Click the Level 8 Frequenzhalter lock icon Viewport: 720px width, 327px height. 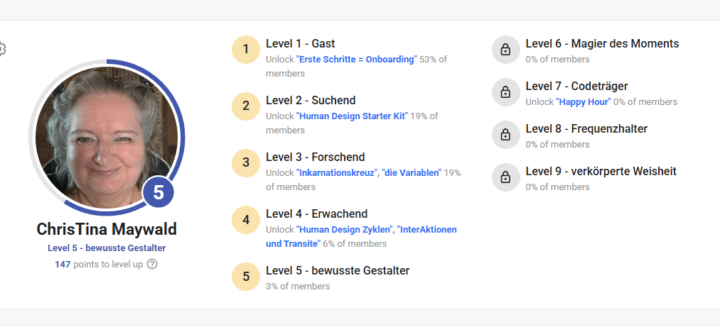(x=505, y=135)
